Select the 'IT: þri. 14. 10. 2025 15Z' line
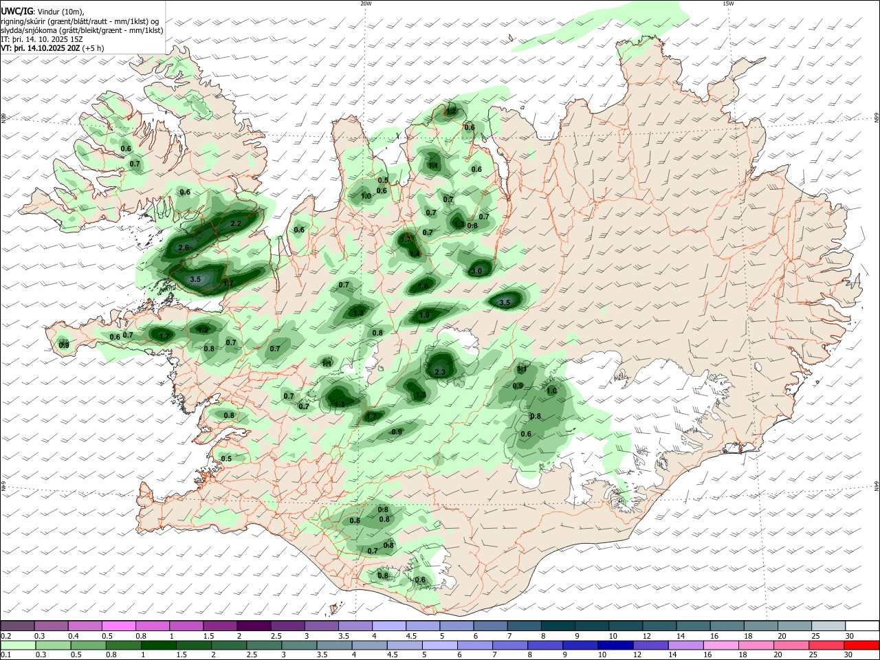Screen dimensions: 880x660 point(41,39)
